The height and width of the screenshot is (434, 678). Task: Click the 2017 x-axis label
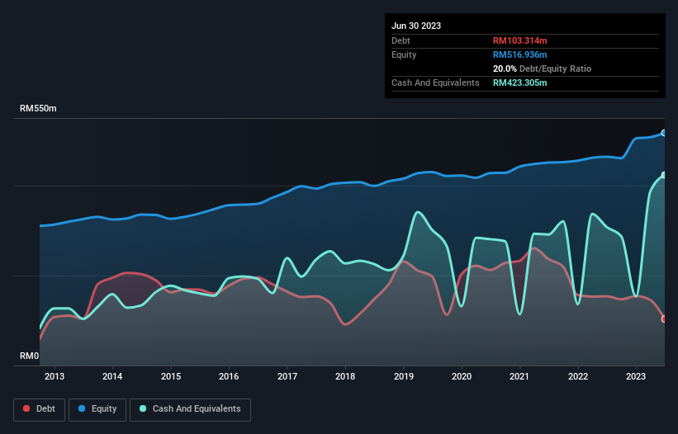pos(287,376)
